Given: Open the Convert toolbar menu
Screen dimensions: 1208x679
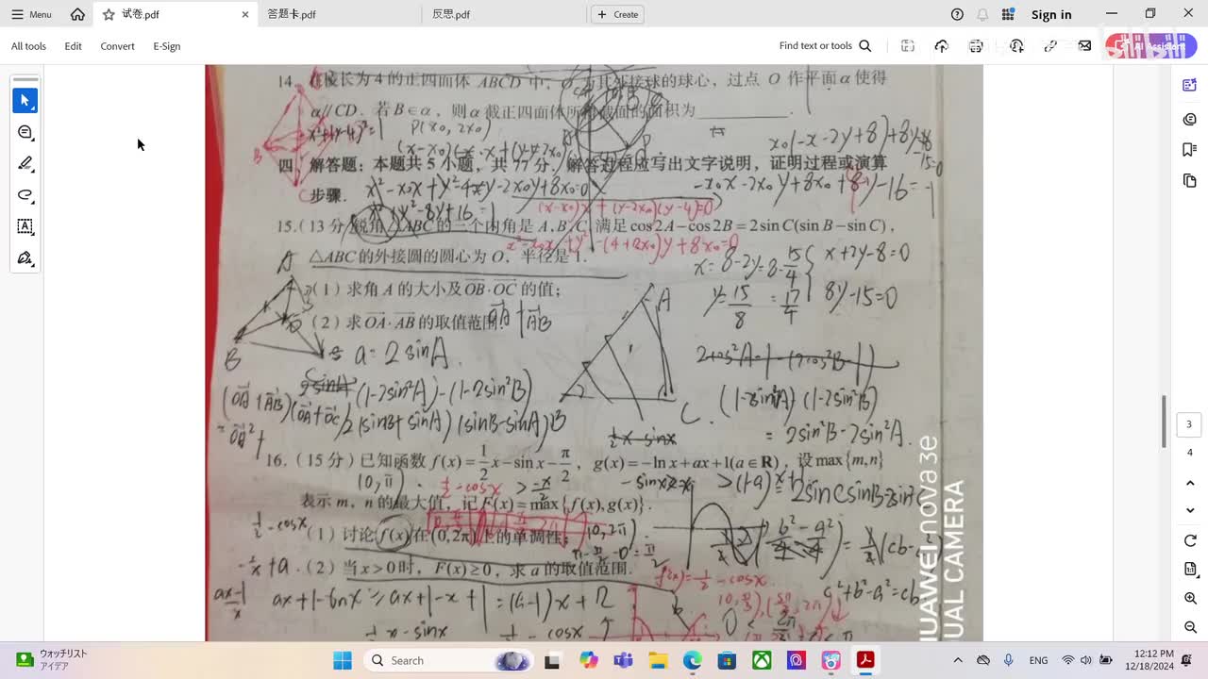Looking at the screenshot, I should tap(117, 46).
